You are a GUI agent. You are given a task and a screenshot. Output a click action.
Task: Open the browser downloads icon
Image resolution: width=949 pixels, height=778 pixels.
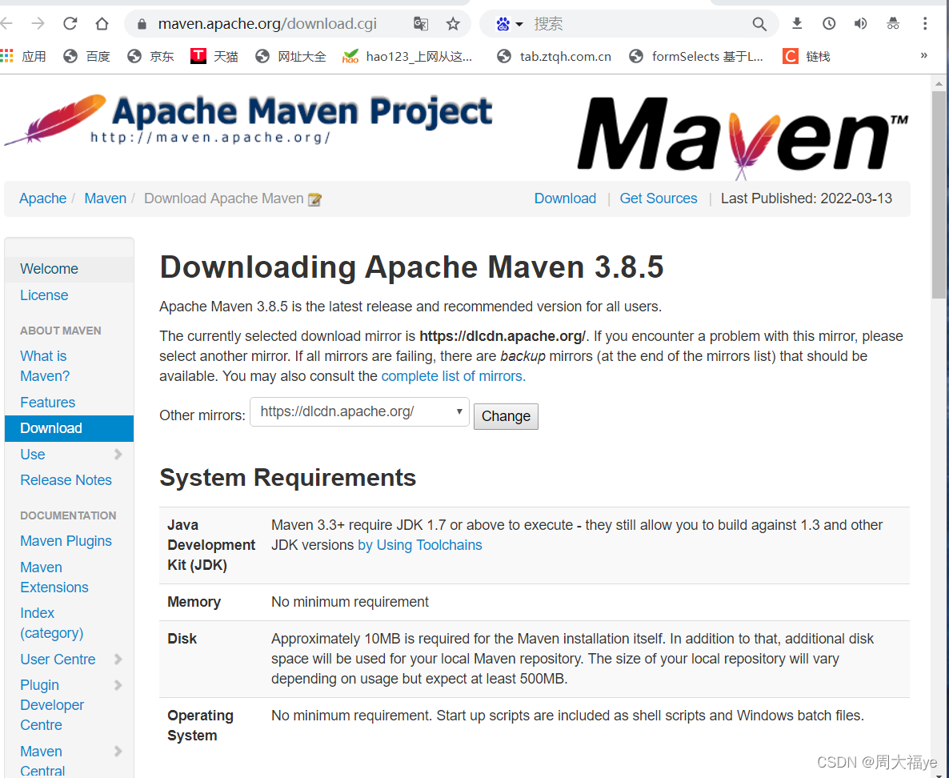pyautogui.click(x=797, y=24)
